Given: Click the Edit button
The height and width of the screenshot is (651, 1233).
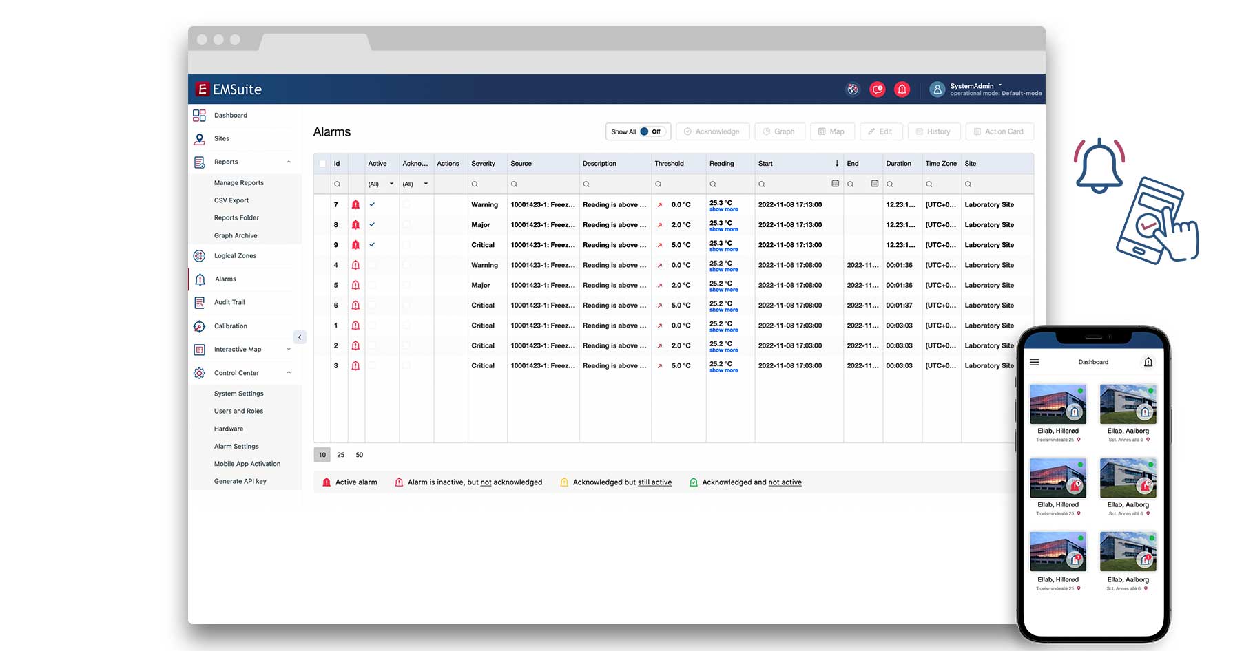Looking at the screenshot, I should (881, 131).
